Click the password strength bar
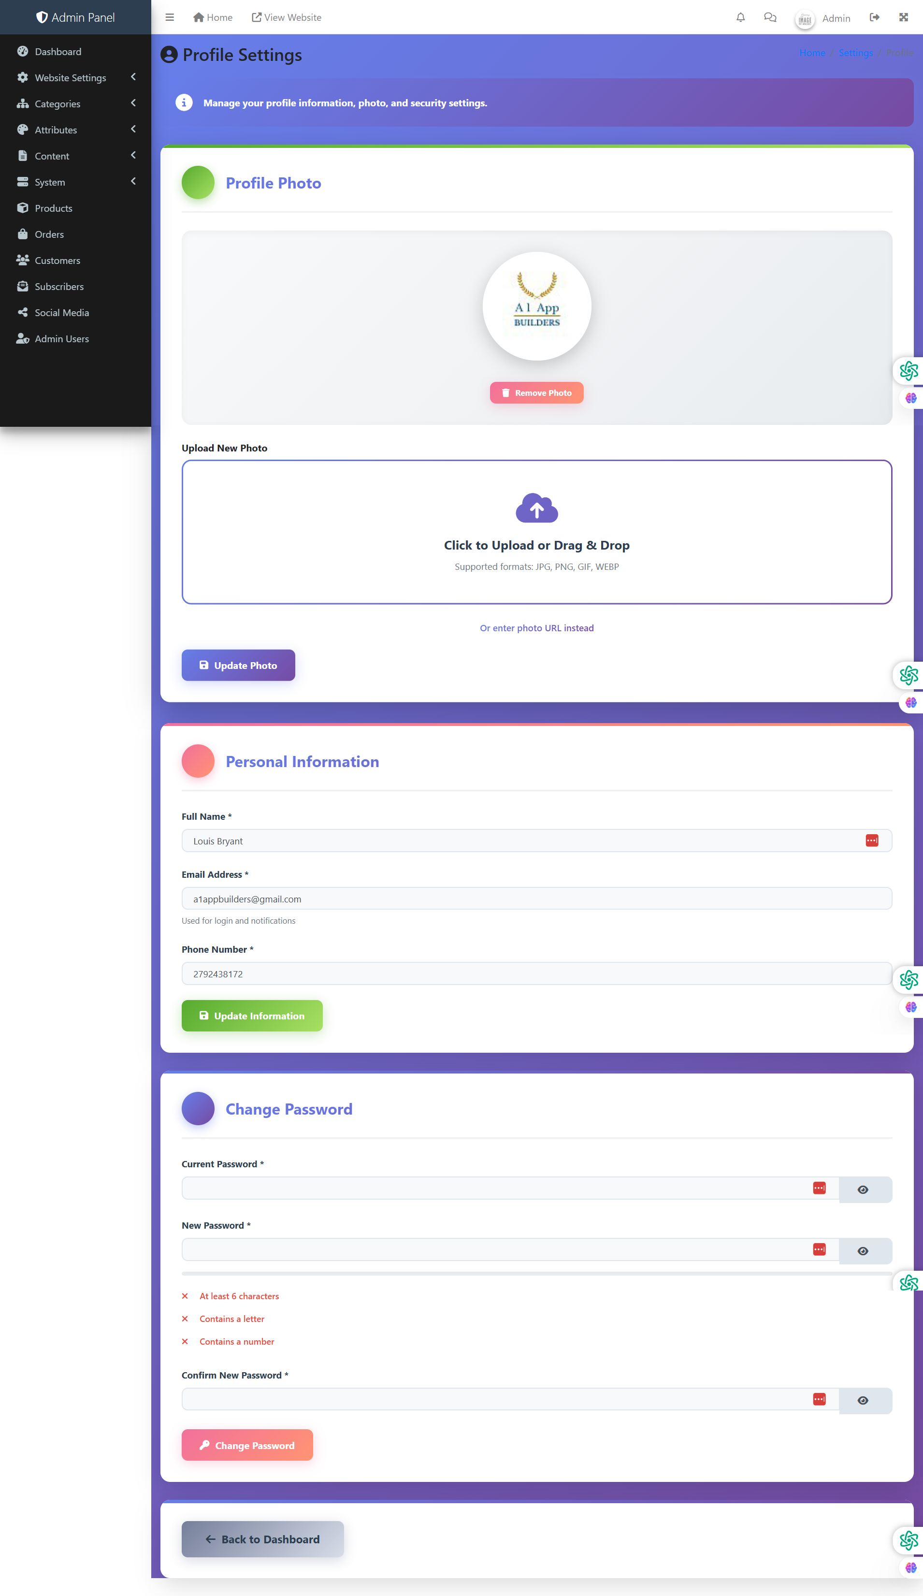 [x=536, y=1273]
